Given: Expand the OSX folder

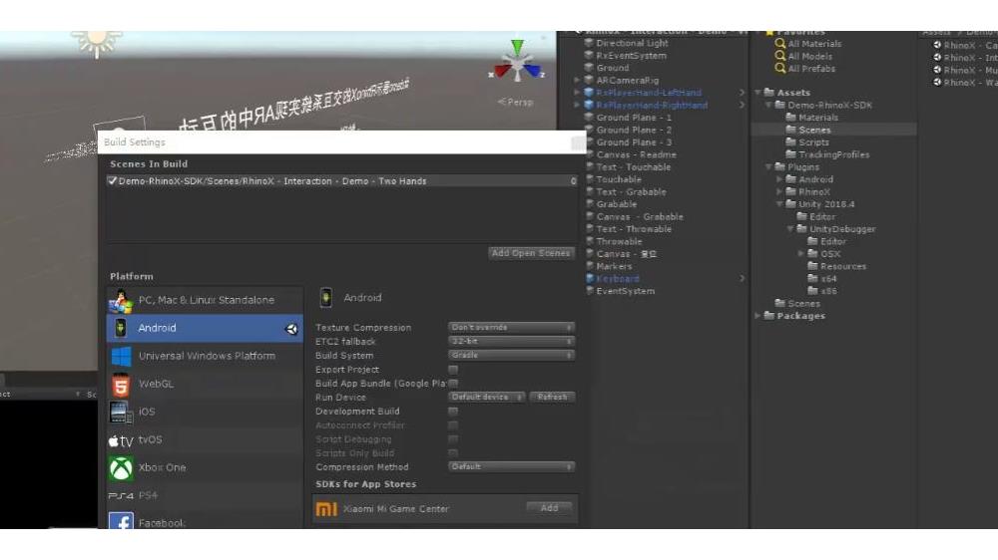Looking at the screenshot, I should coord(800,254).
